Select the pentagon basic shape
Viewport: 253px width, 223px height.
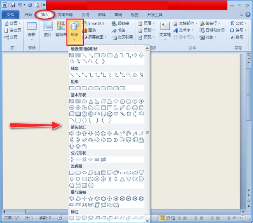click(122, 101)
